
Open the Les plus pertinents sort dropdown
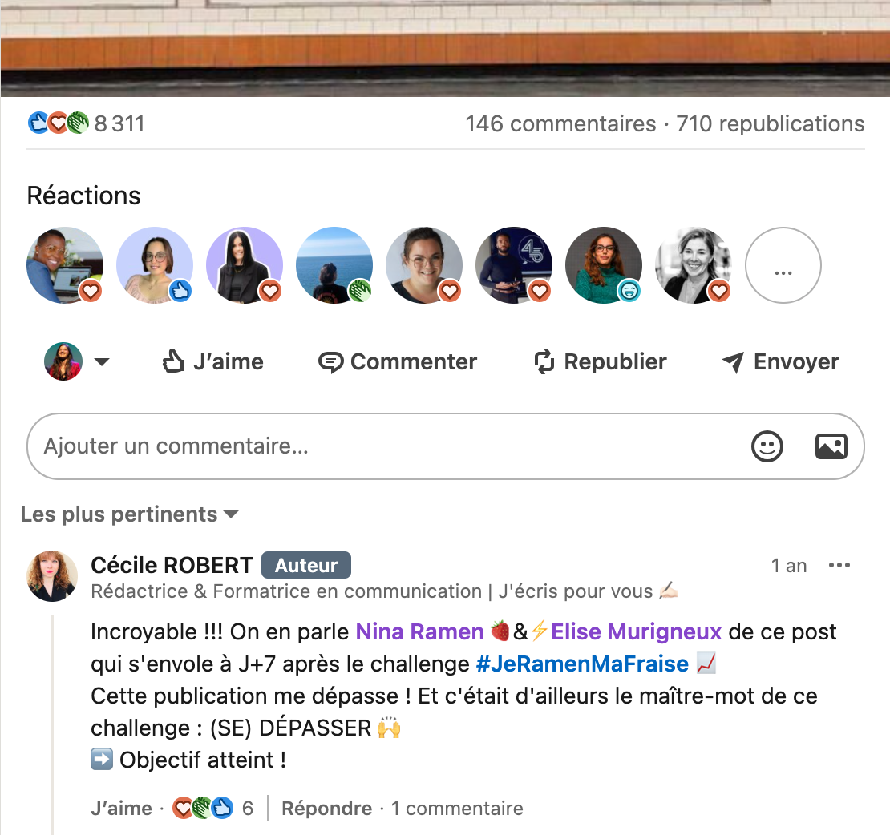pyautogui.click(x=129, y=514)
